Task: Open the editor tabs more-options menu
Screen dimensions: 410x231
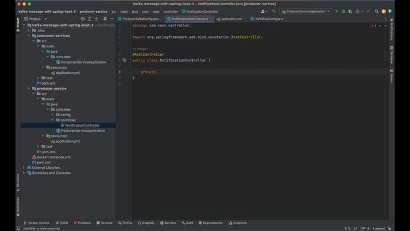Action: tap(386, 19)
